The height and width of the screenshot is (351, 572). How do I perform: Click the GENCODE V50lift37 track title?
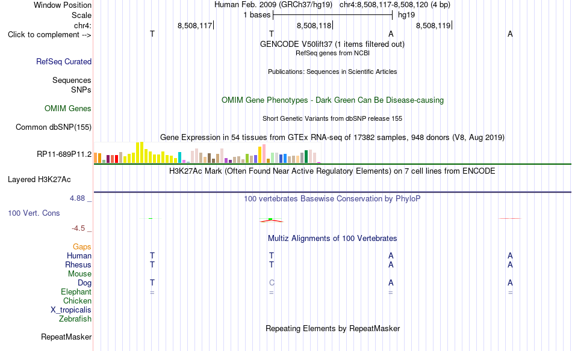click(332, 44)
